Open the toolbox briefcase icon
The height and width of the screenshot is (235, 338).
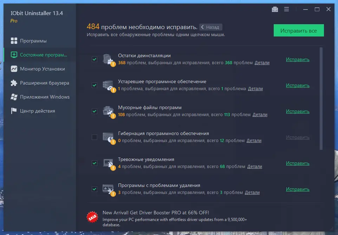(x=275, y=9)
